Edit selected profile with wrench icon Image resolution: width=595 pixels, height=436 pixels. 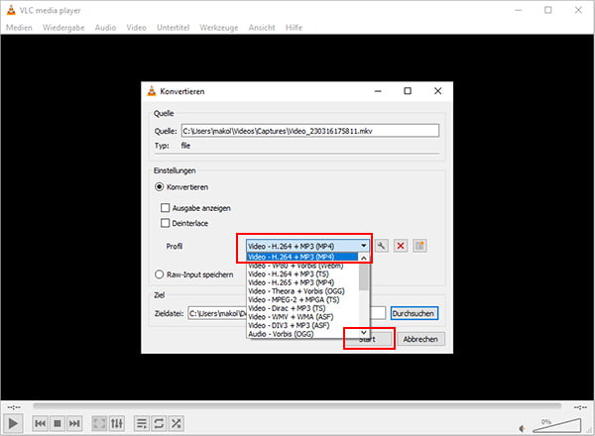pyautogui.click(x=382, y=246)
